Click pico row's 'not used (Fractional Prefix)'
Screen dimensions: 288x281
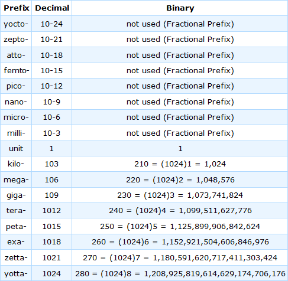tap(180, 86)
